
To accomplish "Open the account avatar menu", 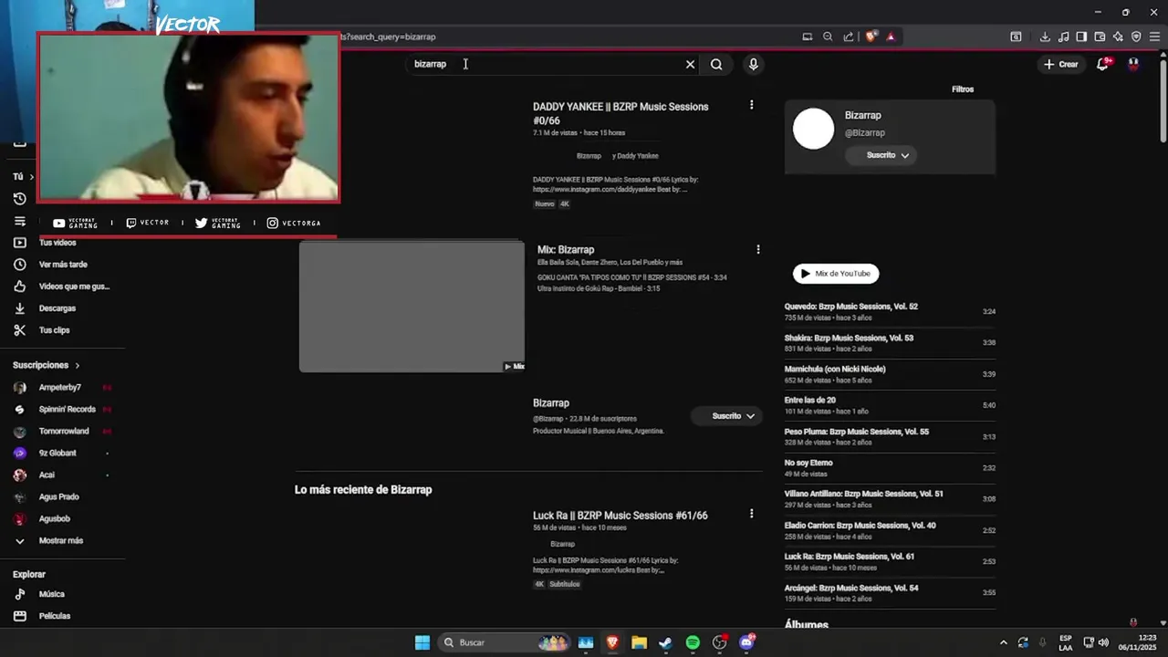I will pyautogui.click(x=1133, y=64).
